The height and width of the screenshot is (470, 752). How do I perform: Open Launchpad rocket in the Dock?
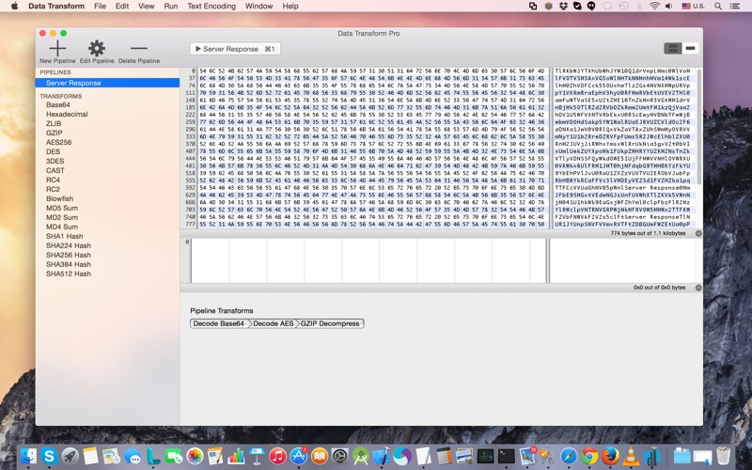pyautogui.click(x=70, y=456)
